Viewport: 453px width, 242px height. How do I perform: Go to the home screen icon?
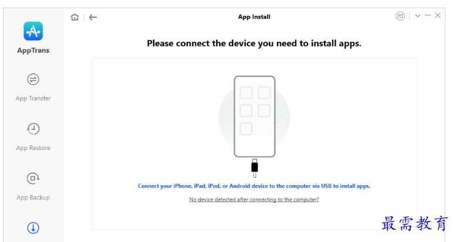point(75,17)
